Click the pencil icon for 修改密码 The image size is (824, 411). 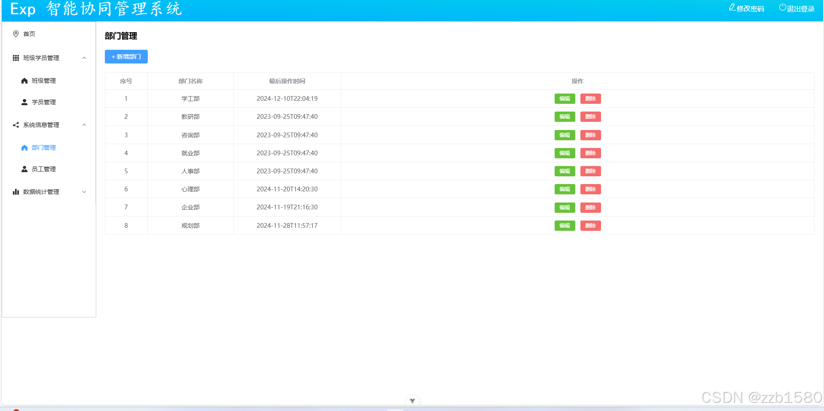[732, 7]
